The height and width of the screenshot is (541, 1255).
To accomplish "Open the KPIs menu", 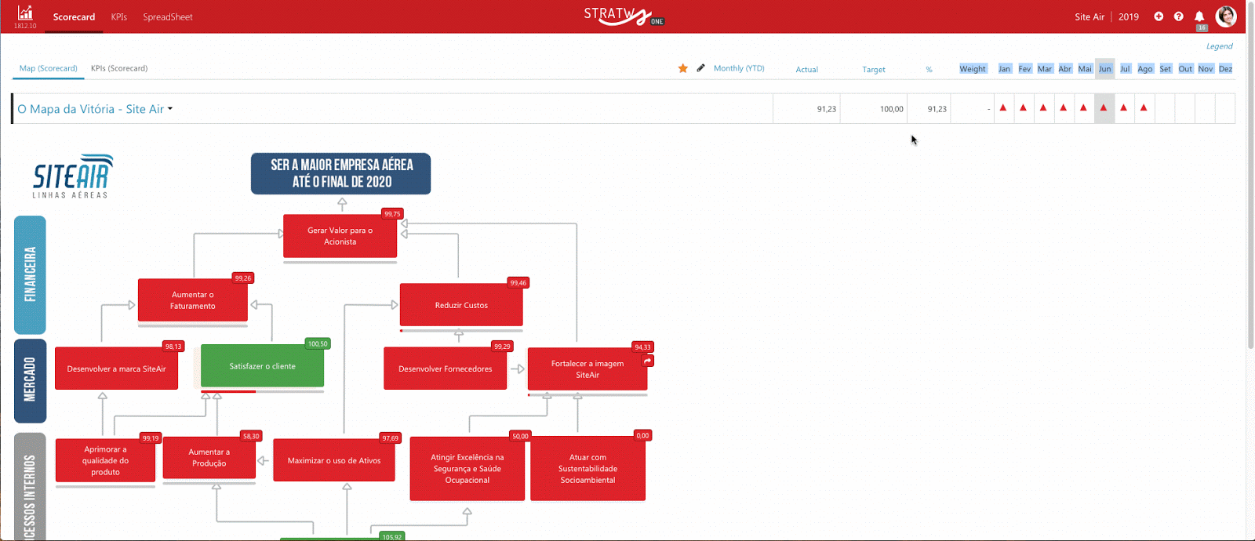I will (x=119, y=16).
